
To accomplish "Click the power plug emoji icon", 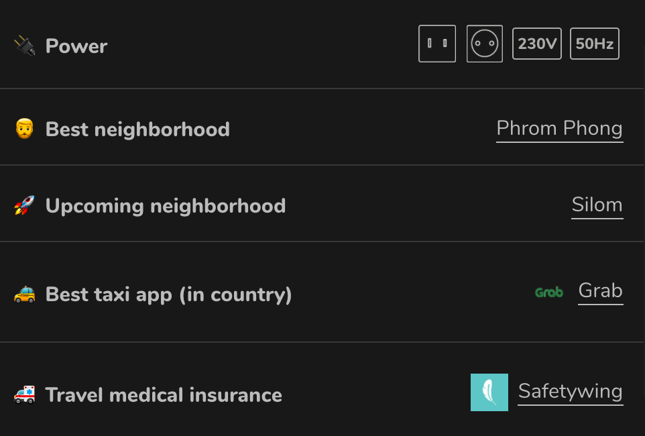I will [x=25, y=46].
